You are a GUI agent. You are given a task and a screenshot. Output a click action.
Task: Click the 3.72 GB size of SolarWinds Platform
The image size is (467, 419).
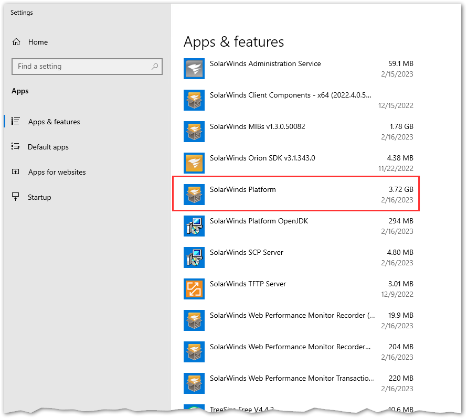point(401,189)
